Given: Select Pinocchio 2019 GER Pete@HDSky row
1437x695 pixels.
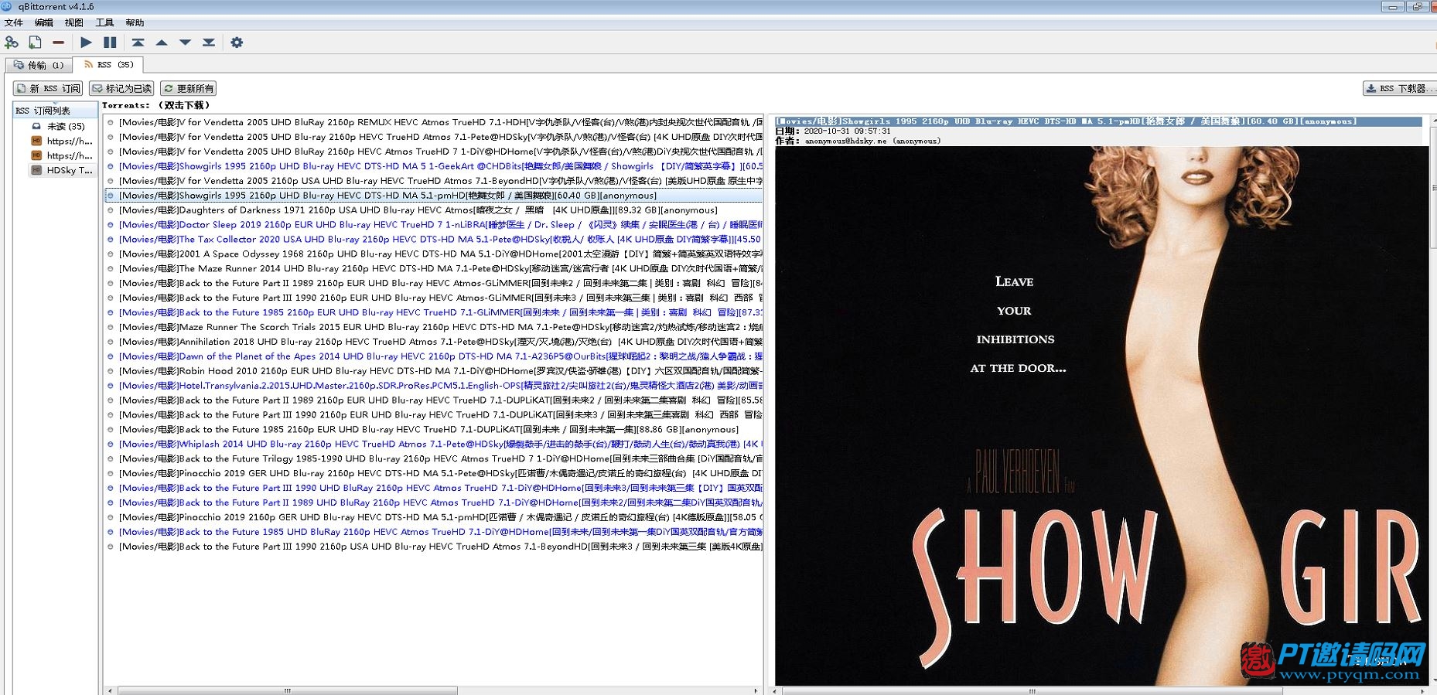Looking at the screenshot, I should pos(434,473).
